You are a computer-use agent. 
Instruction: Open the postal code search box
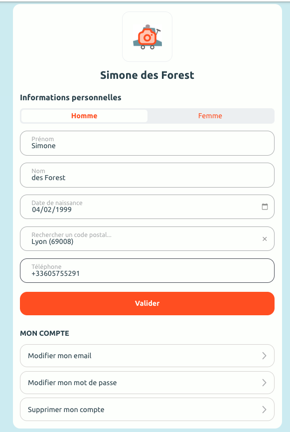click(x=147, y=239)
